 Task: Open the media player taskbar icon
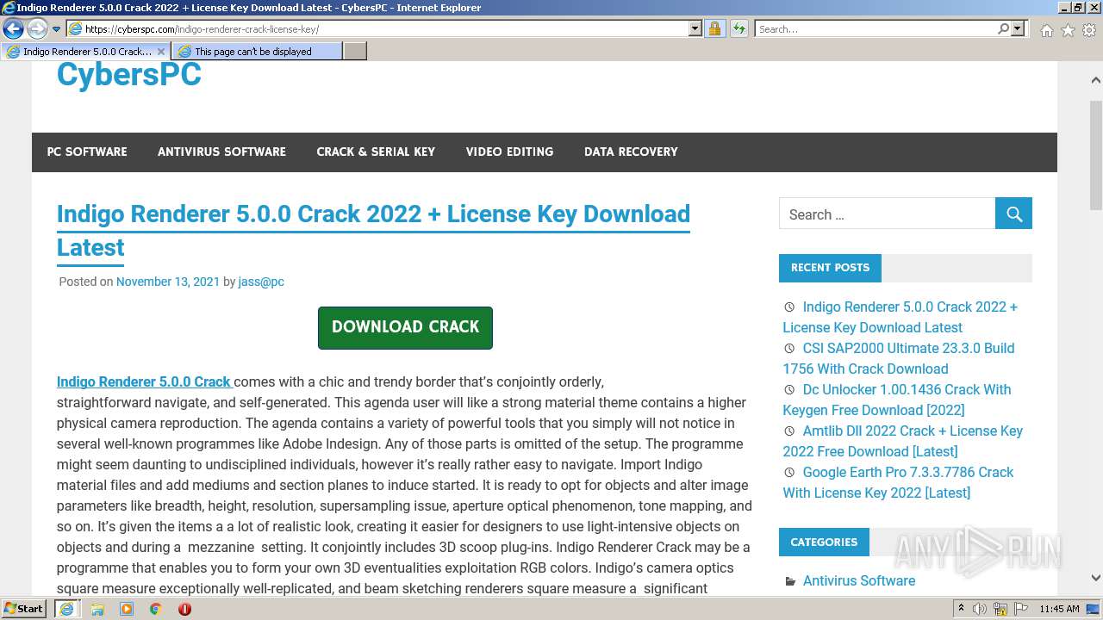pos(127,609)
